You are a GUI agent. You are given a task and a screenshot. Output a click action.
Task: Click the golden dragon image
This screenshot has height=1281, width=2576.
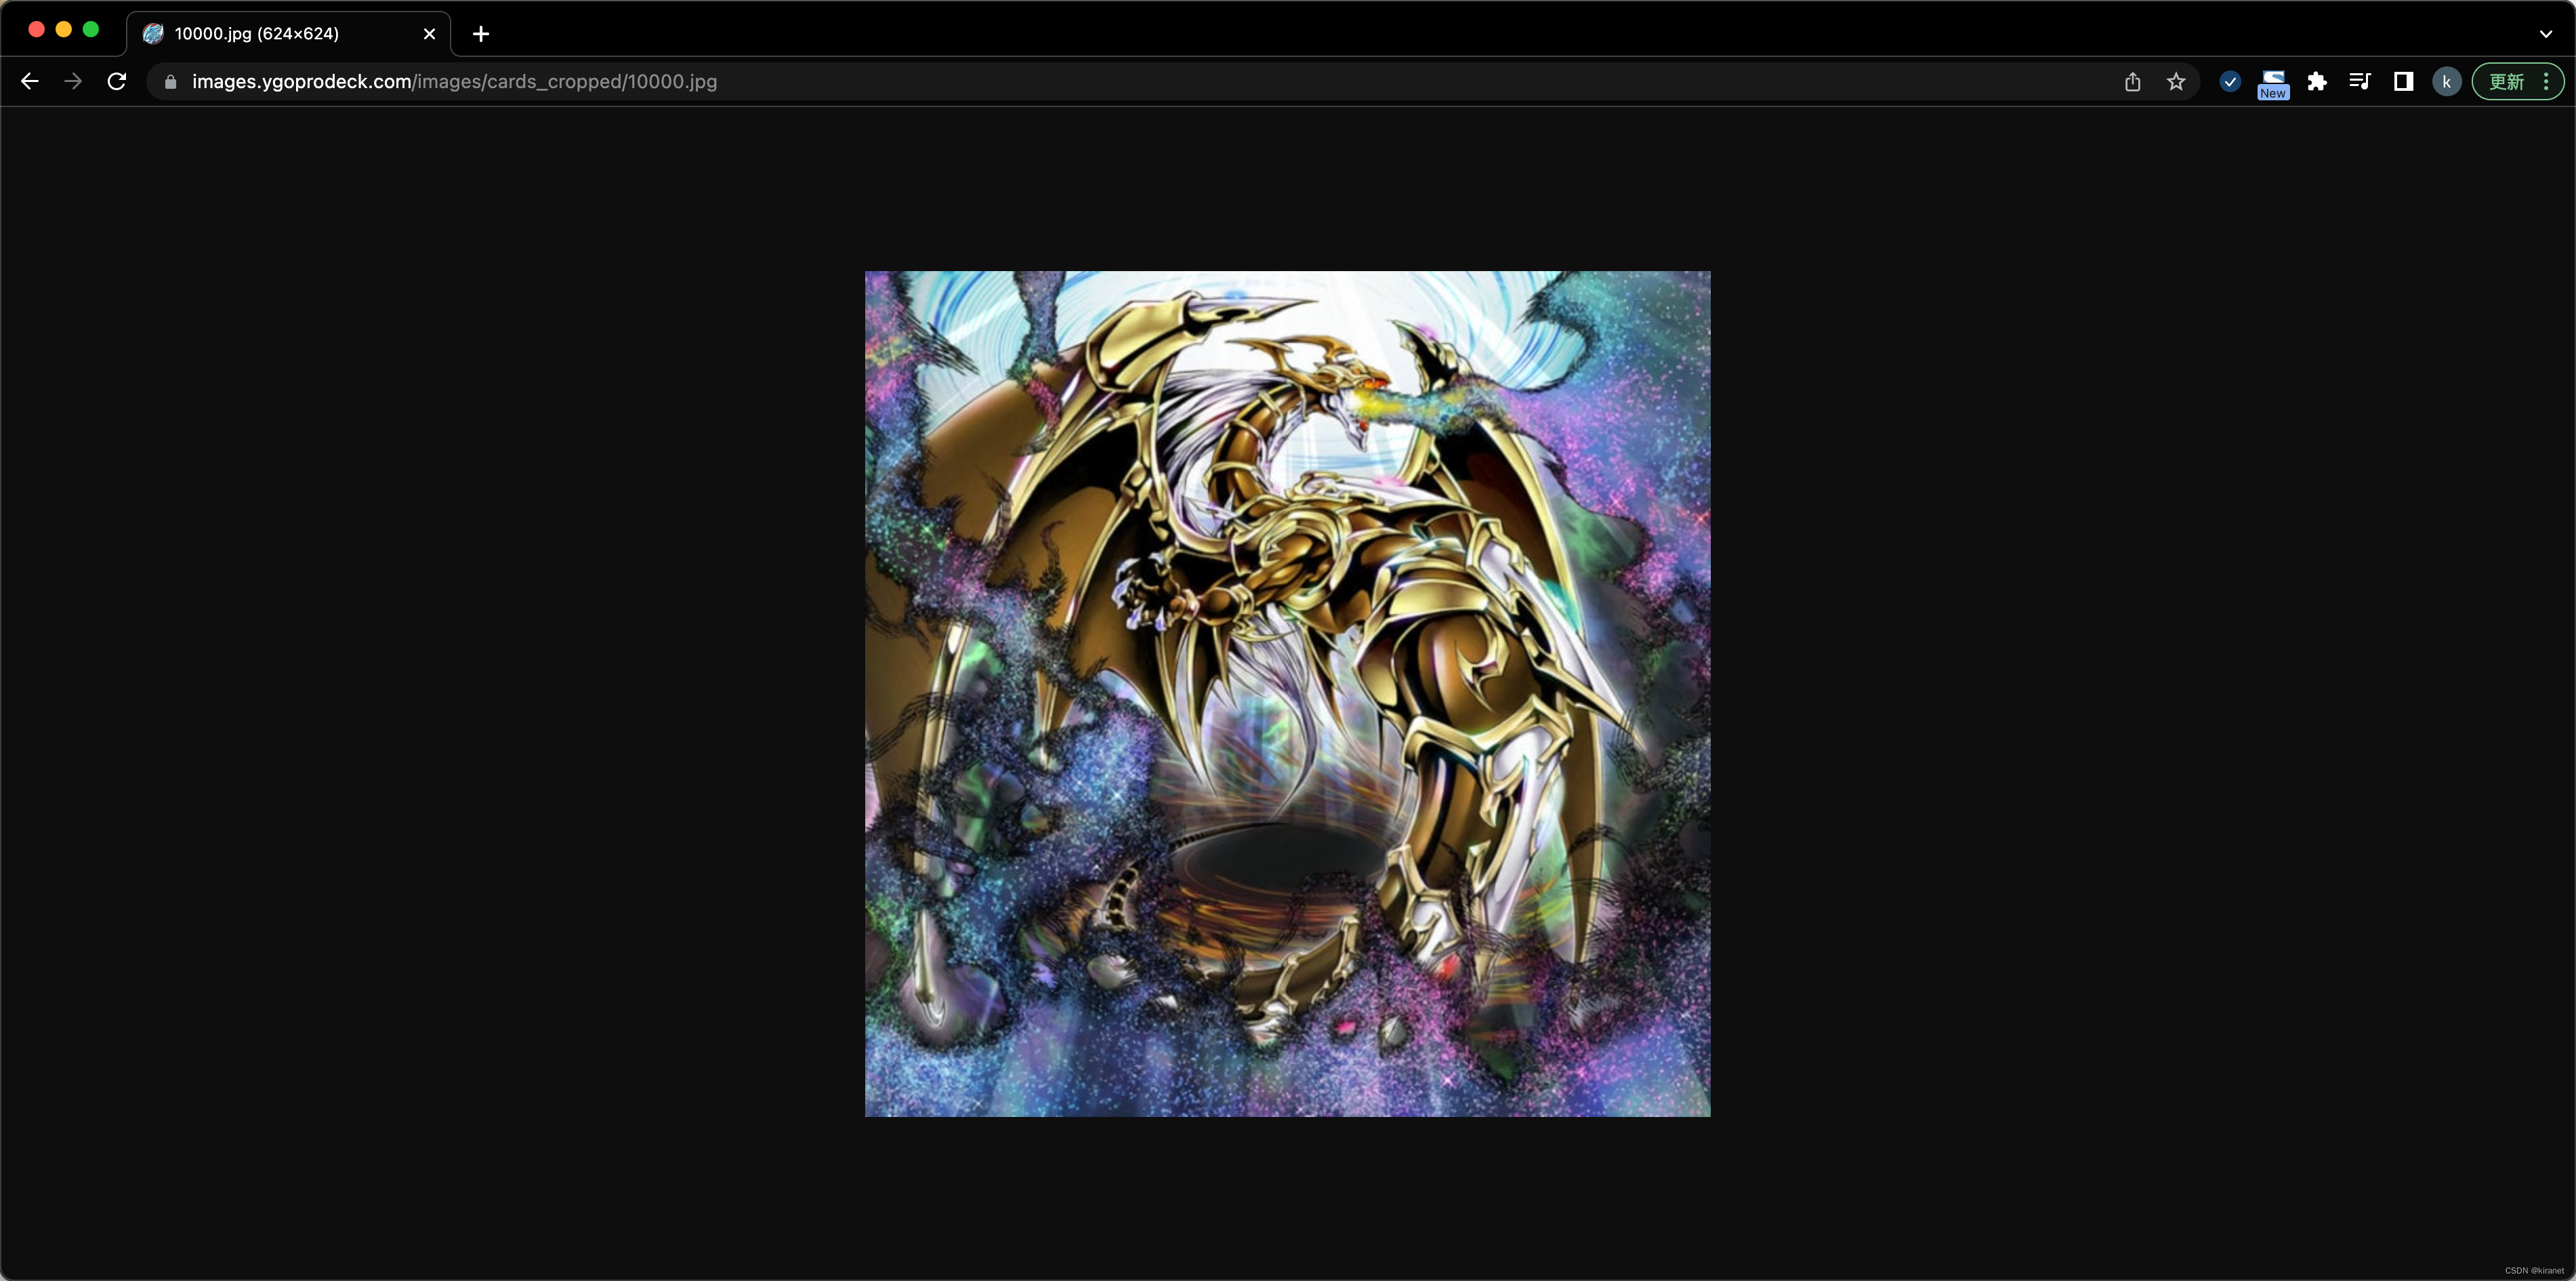[x=1287, y=694]
